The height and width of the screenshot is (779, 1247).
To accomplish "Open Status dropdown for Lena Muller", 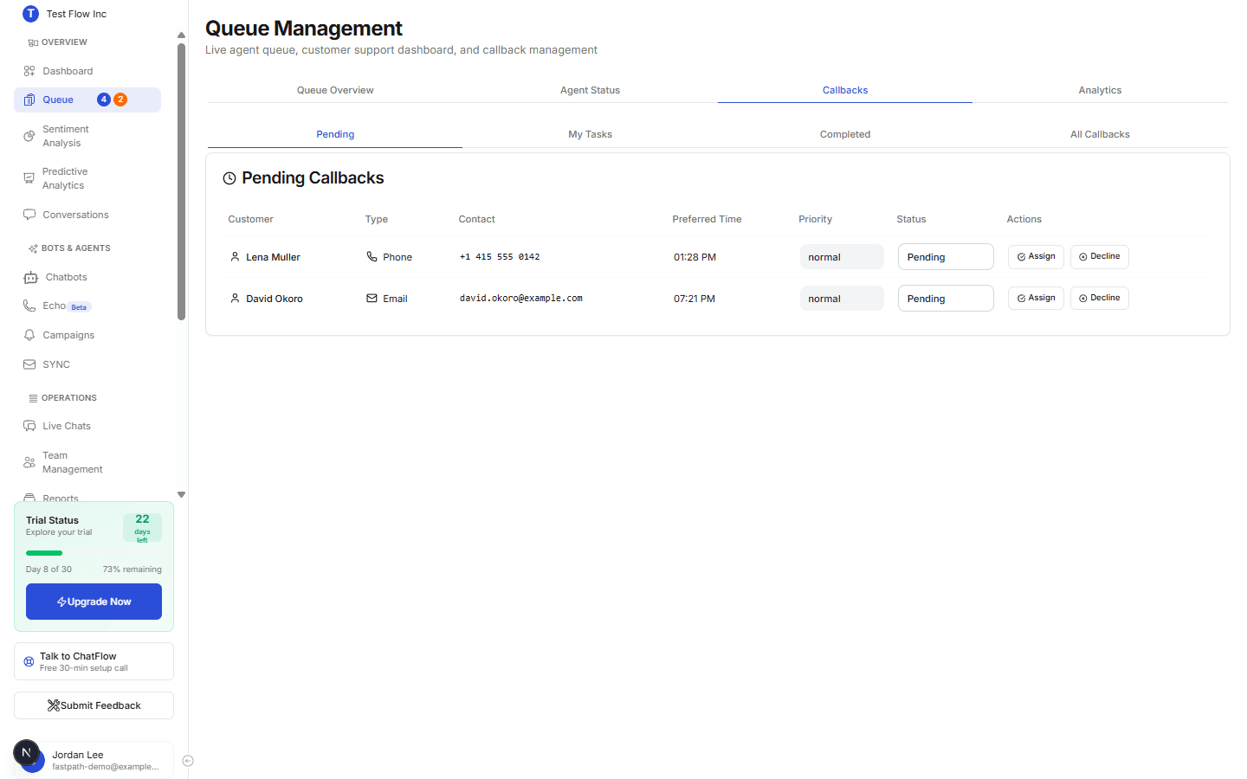I will [946, 257].
